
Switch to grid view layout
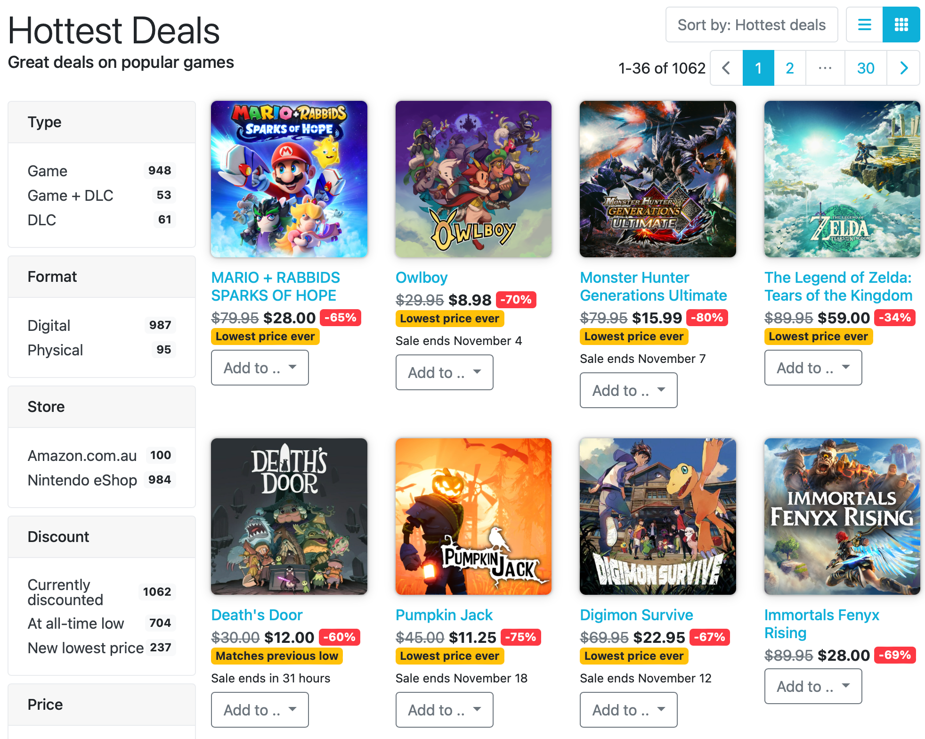click(x=901, y=25)
